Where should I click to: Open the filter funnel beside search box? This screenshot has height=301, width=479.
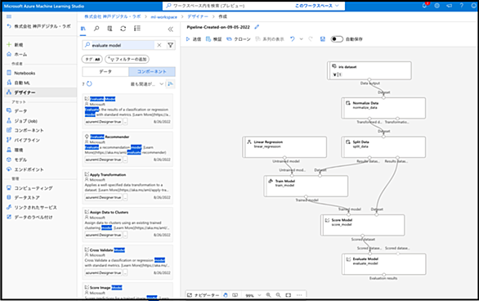[171, 45]
